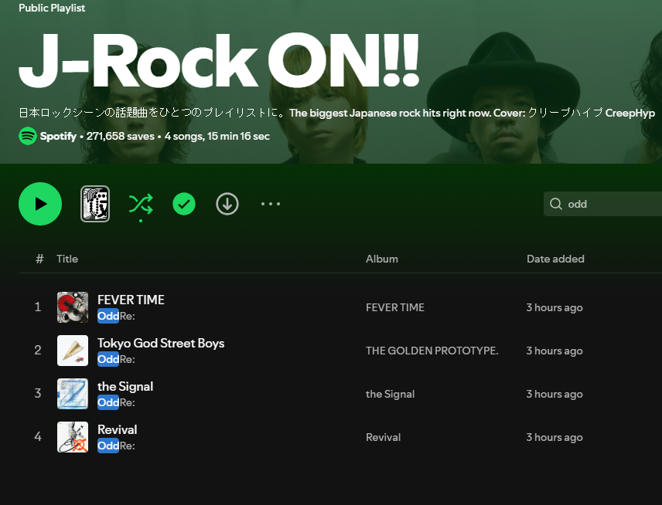Viewport: 662px width, 505px height.
Task: Open the FEVER TIME album link
Action: coord(394,308)
